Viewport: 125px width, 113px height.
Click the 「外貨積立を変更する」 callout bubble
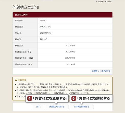click(47, 98)
